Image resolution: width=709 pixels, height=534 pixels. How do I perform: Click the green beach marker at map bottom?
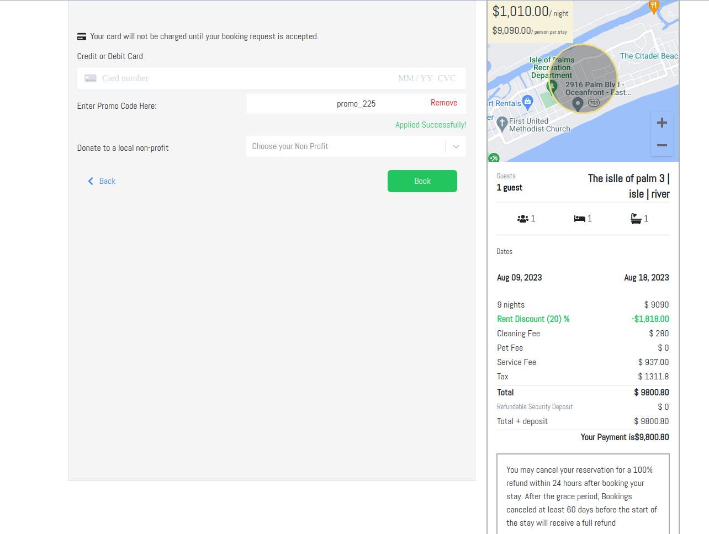point(494,158)
